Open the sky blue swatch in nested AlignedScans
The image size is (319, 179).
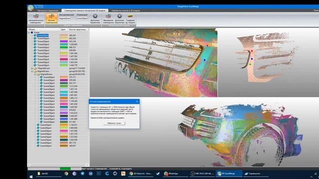click(64, 95)
